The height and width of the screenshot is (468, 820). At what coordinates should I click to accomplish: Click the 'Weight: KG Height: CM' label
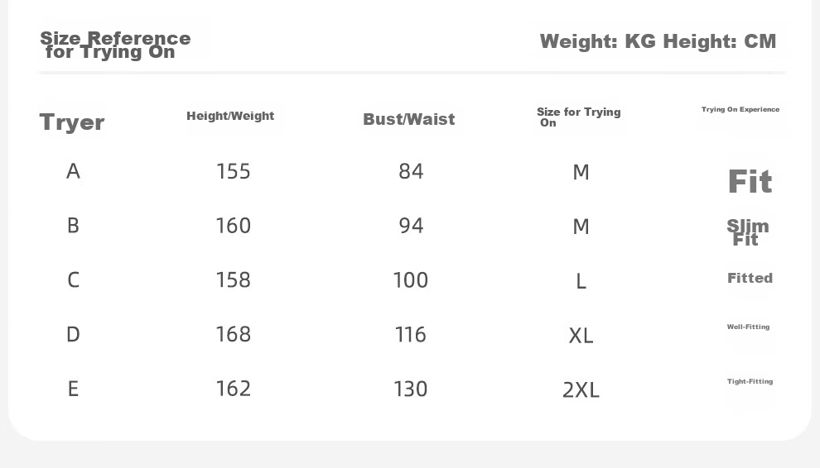(658, 41)
